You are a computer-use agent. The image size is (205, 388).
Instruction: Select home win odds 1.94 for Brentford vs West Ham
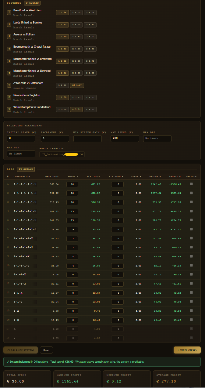[62, 13]
